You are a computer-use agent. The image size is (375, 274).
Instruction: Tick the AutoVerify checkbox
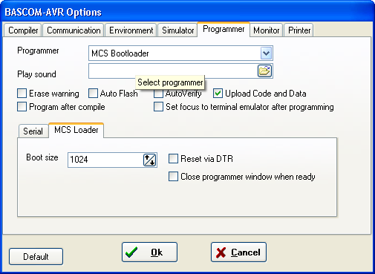[x=158, y=94]
